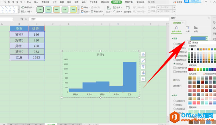Apply the first black-outlined Abc shape style

[x=40, y=10]
